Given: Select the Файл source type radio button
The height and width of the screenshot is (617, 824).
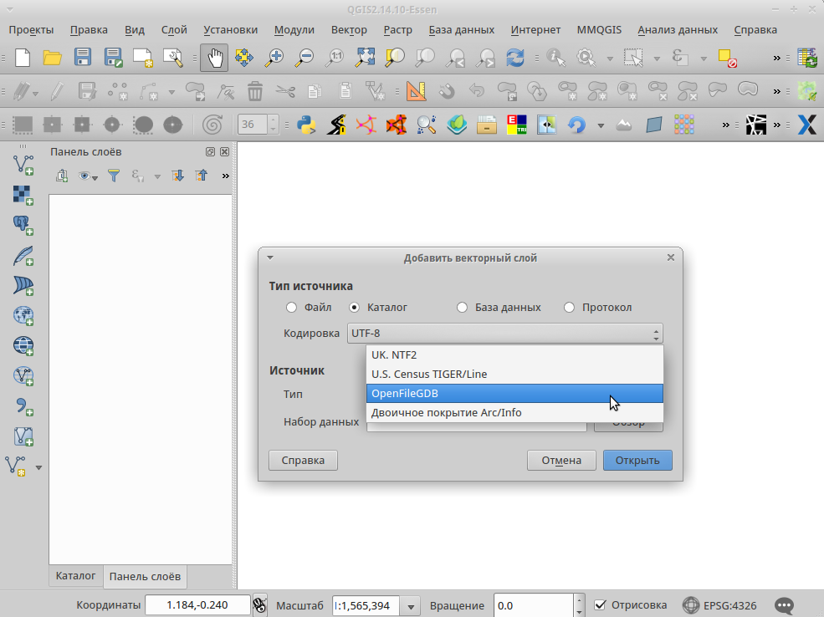Looking at the screenshot, I should 291,308.
